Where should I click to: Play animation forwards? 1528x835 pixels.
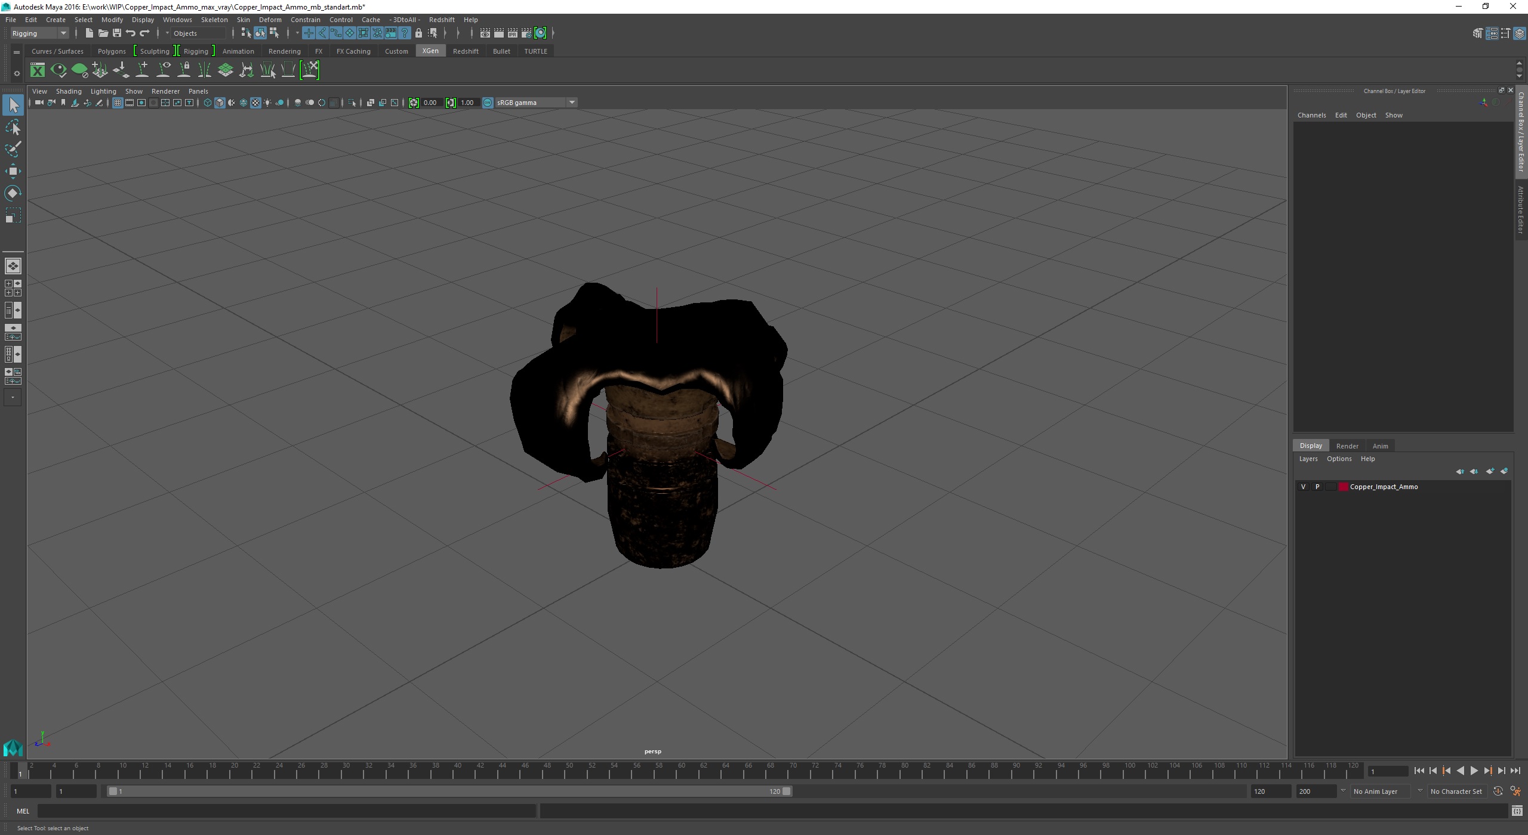1474,771
